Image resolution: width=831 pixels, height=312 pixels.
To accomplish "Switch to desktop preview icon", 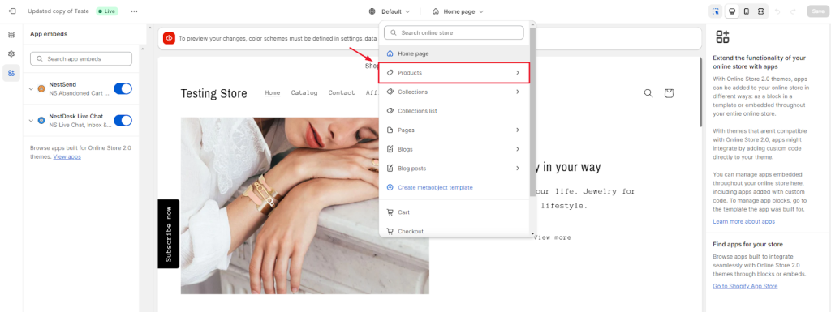I will pyautogui.click(x=732, y=11).
